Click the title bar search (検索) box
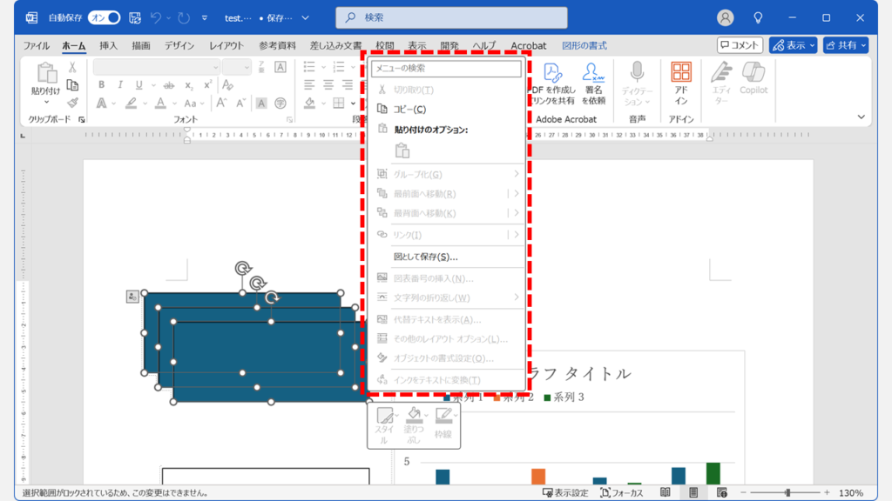The width and height of the screenshot is (892, 501). [452, 17]
